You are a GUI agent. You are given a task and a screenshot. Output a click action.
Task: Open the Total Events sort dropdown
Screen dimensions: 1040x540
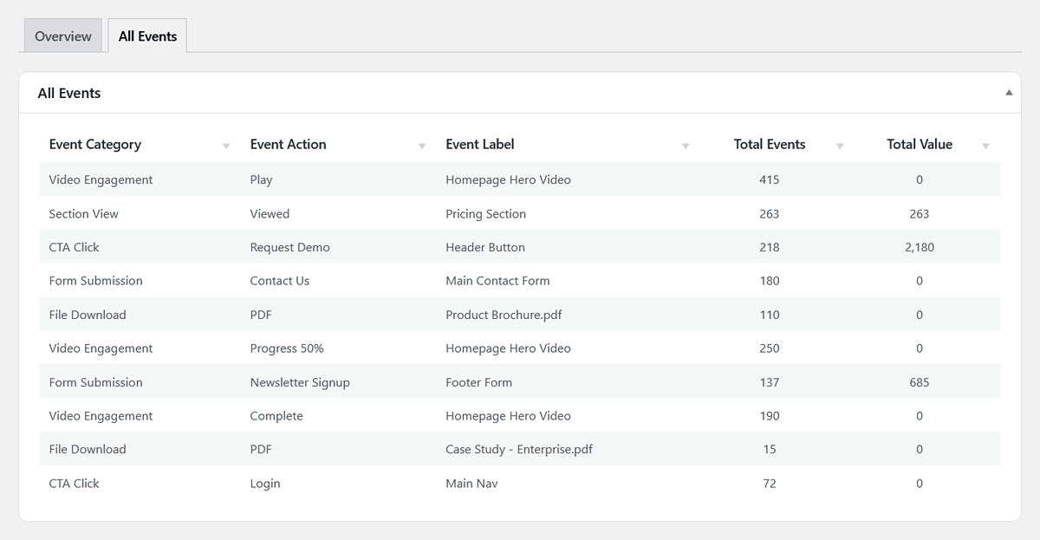tap(839, 145)
